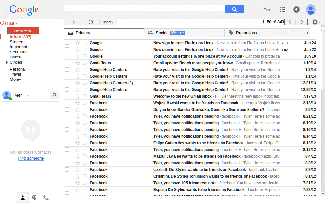The width and height of the screenshot is (325, 205).
Task: Expand More labels in sidebar
Action: (x=16, y=79)
